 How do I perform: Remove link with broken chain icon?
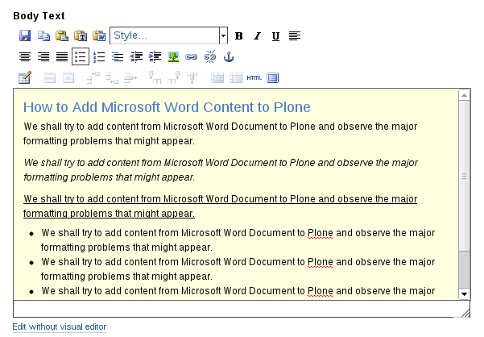[x=210, y=56]
